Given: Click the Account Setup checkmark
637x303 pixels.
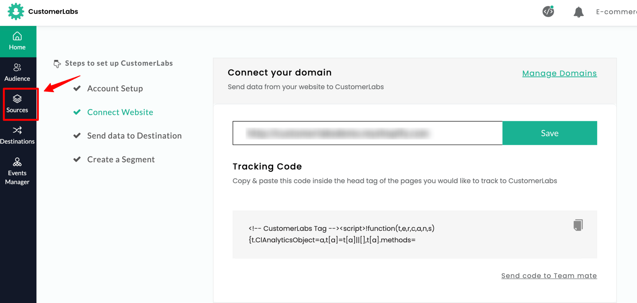Looking at the screenshot, I should pyautogui.click(x=77, y=88).
